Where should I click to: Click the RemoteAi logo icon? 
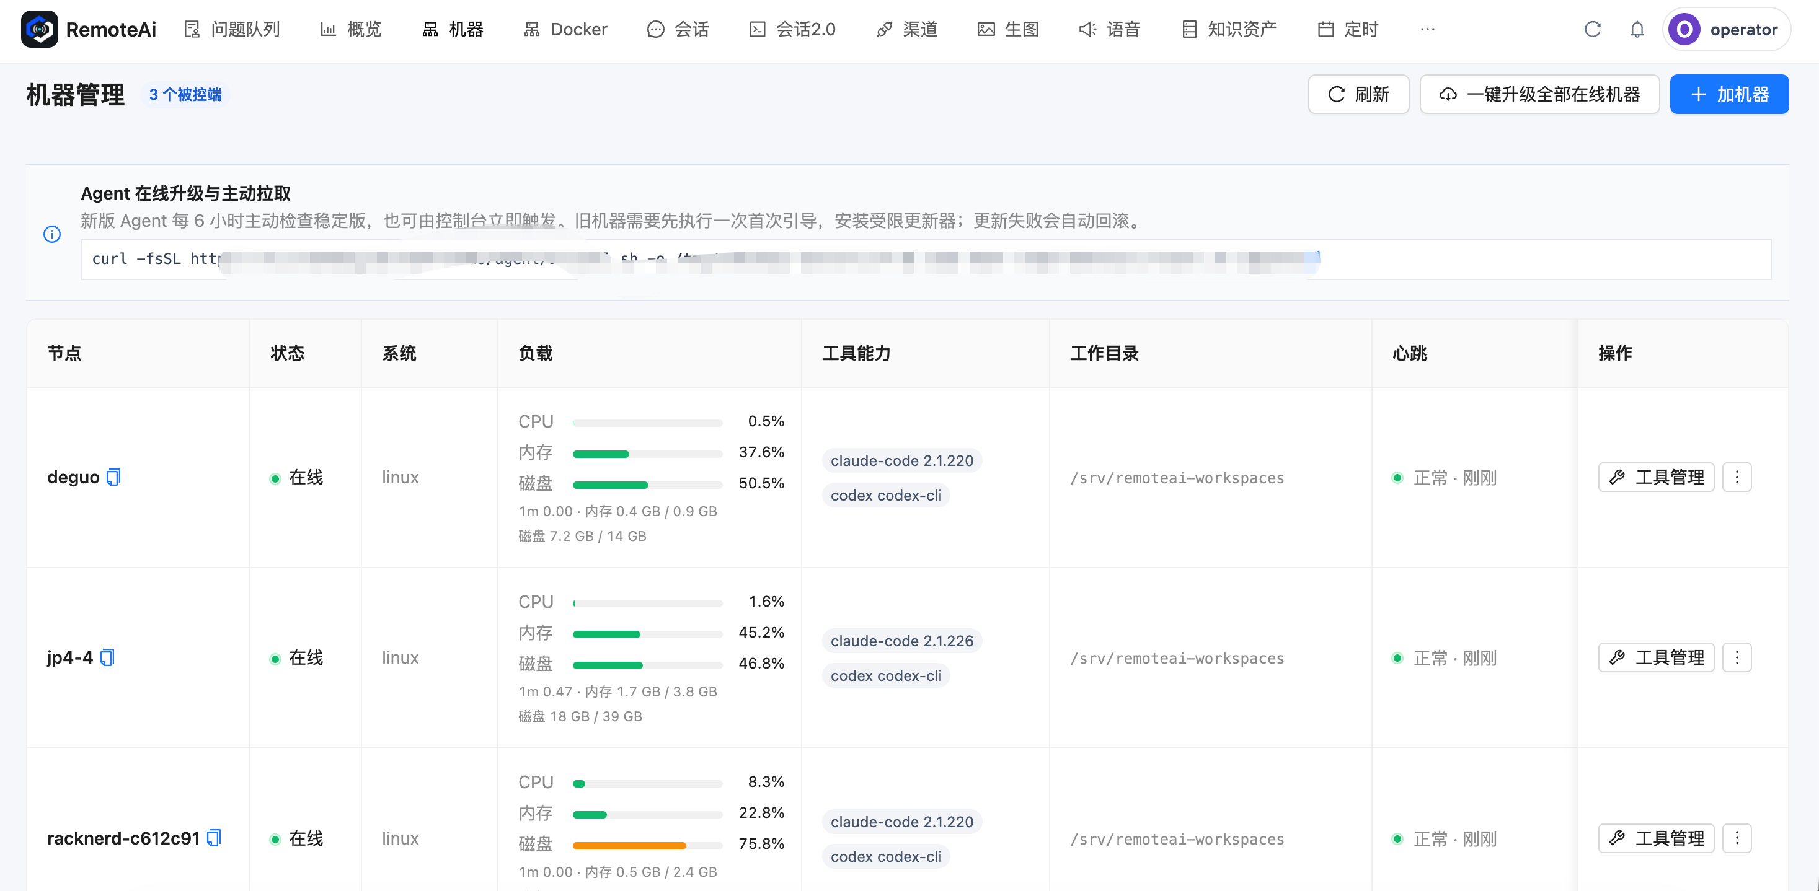tap(40, 29)
